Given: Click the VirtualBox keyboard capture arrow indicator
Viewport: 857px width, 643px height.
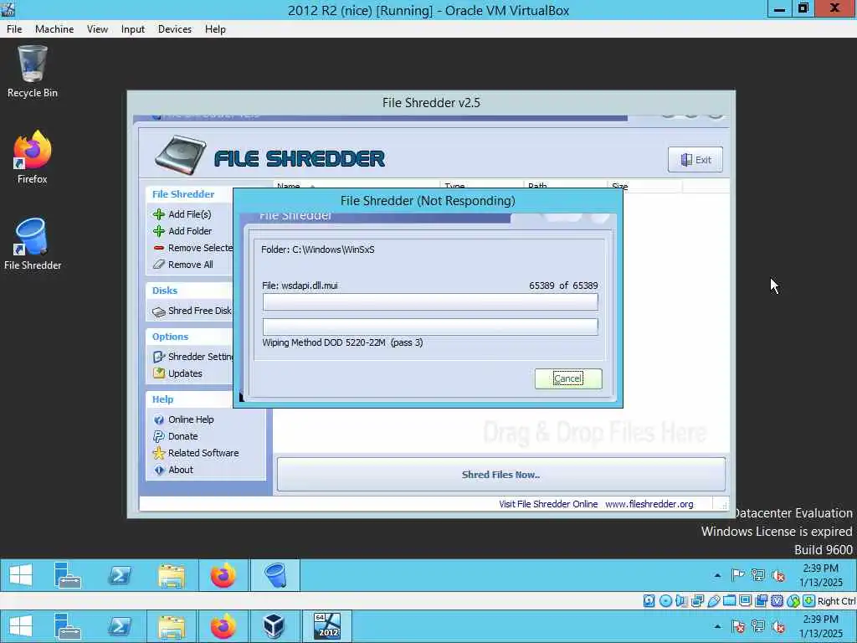Looking at the screenshot, I should [809, 601].
